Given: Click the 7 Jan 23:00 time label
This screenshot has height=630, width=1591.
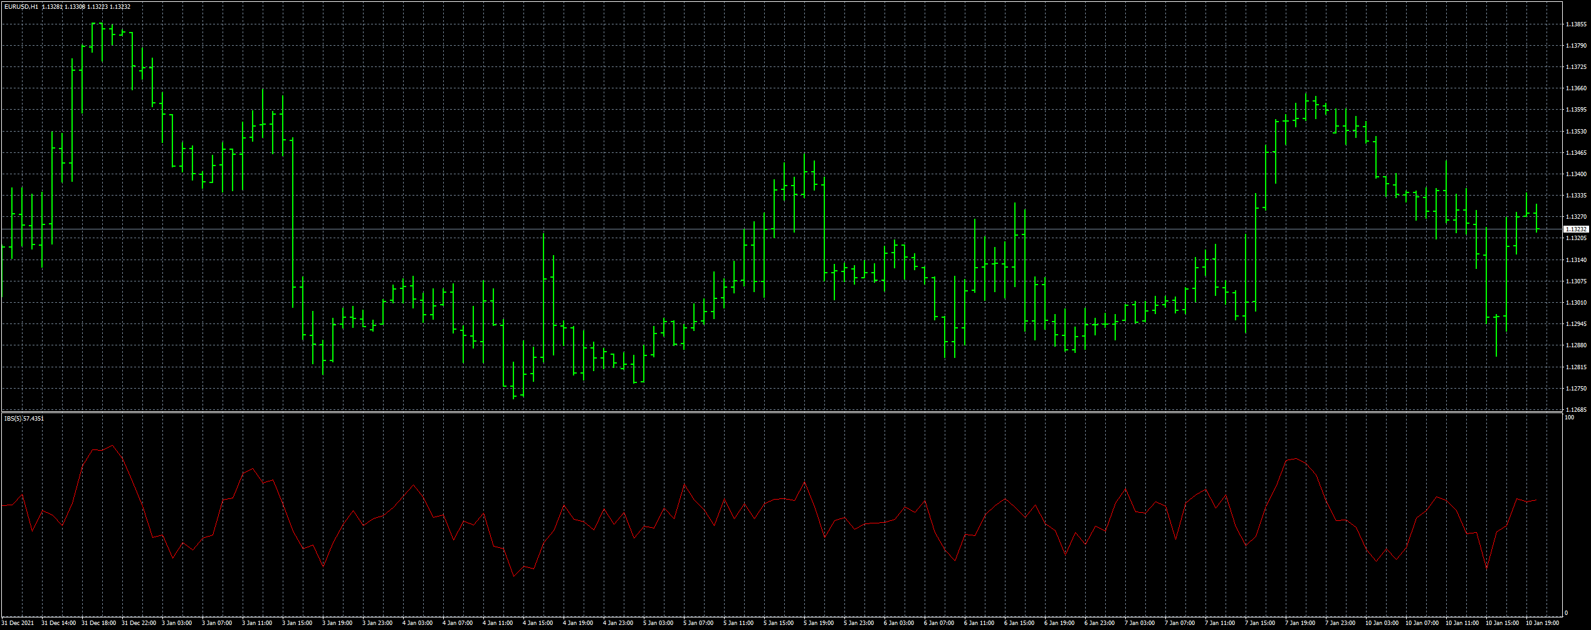Looking at the screenshot, I should (x=1340, y=623).
